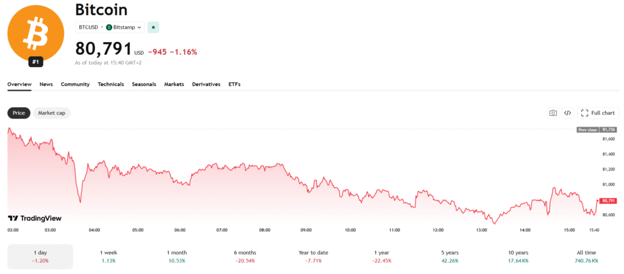This screenshot has height=274, width=624.
Task: View the Markets tab
Action: coord(174,84)
